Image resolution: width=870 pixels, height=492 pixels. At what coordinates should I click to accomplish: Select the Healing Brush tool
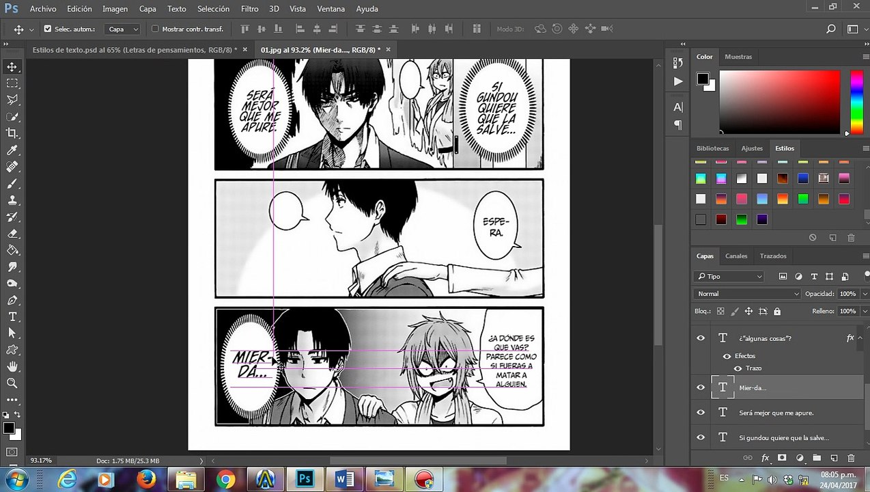[12, 167]
